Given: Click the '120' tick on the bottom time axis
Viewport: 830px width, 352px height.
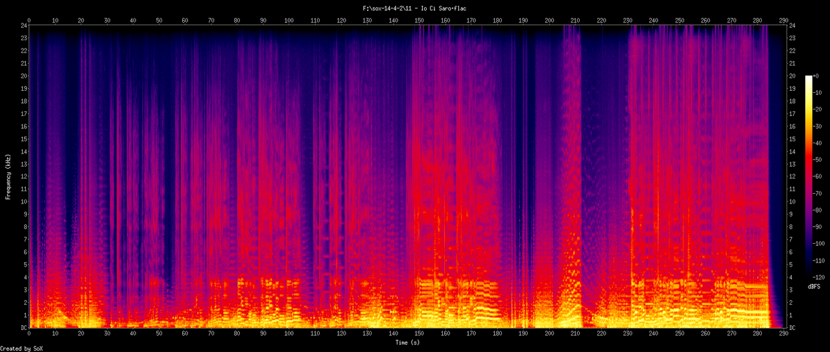Looking at the screenshot, I should pyautogui.click(x=341, y=334).
